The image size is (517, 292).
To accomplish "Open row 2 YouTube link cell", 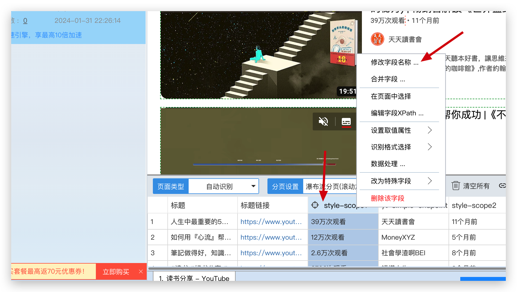I will coord(272,237).
